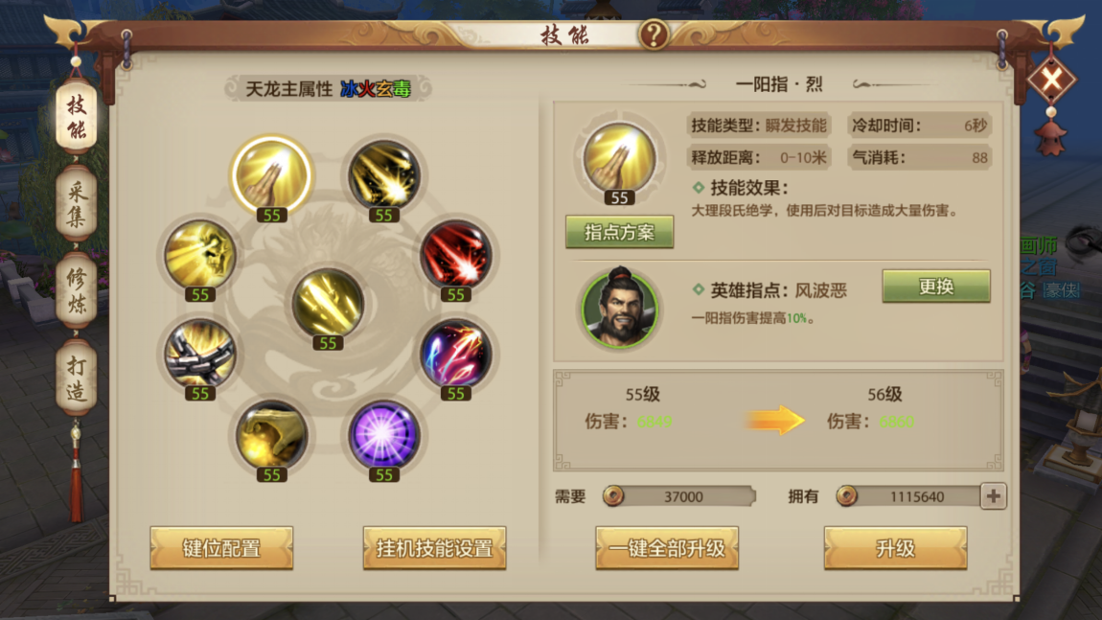The width and height of the screenshot is (1102, 620).
Task: Select the purple orb skill icon
Action: (383, 434)
